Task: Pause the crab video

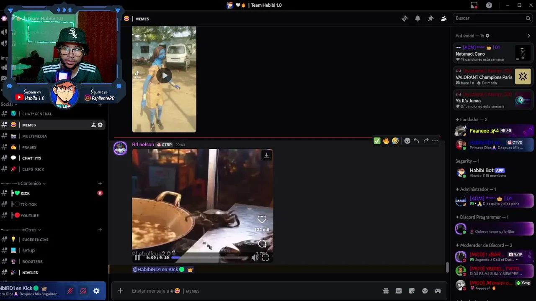Action: 137,258
